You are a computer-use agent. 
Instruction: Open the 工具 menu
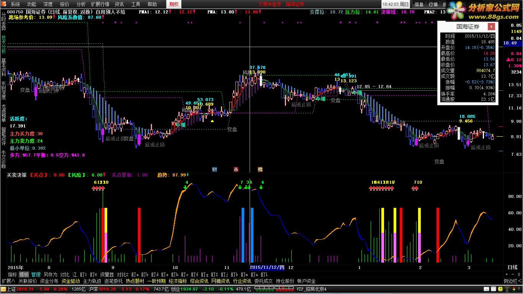(x=136, y=4)
